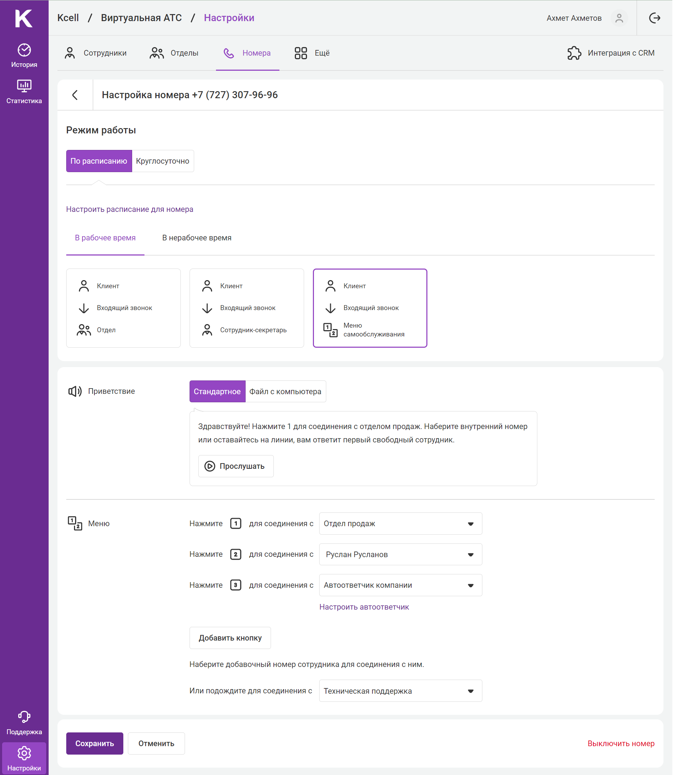Open CRM integration puzzle icon
This screenshot has height=775, width=673.
574,53
